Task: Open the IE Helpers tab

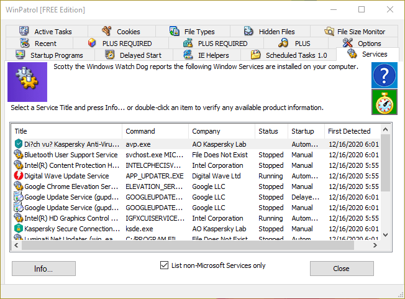Action: [207, 55]
